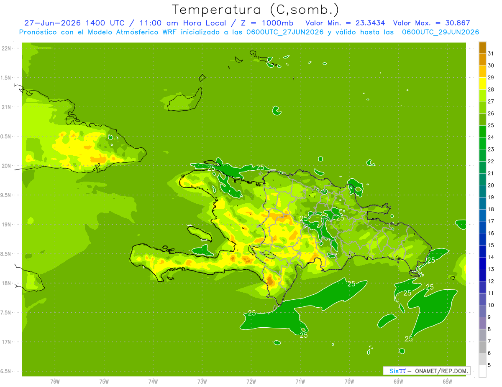
Task: Click the '8.5N' latitude label
Action: [6, 254]
